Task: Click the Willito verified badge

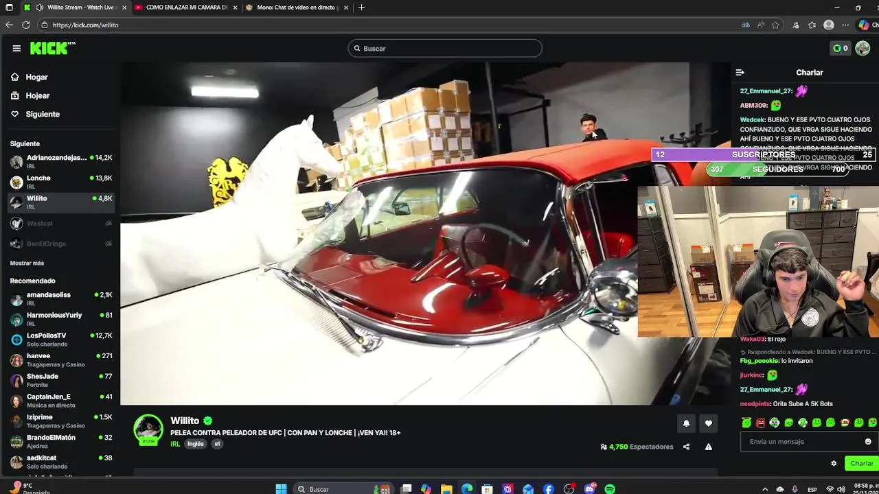Action: click(207, 421)
